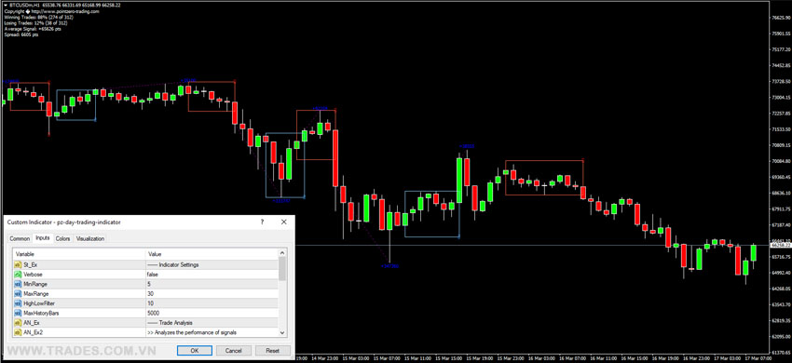This screenshot has height=363, width=792.
Task: Switch to the Common tab
Action: coord(20,238)
